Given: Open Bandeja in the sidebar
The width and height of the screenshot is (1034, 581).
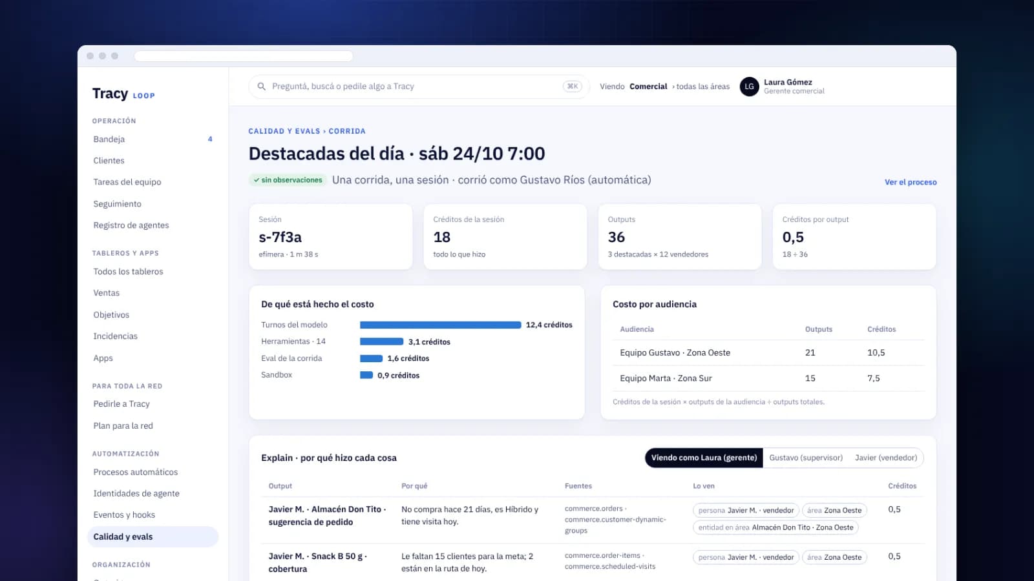Looking at the screenshot, I should tap(153, 139).
